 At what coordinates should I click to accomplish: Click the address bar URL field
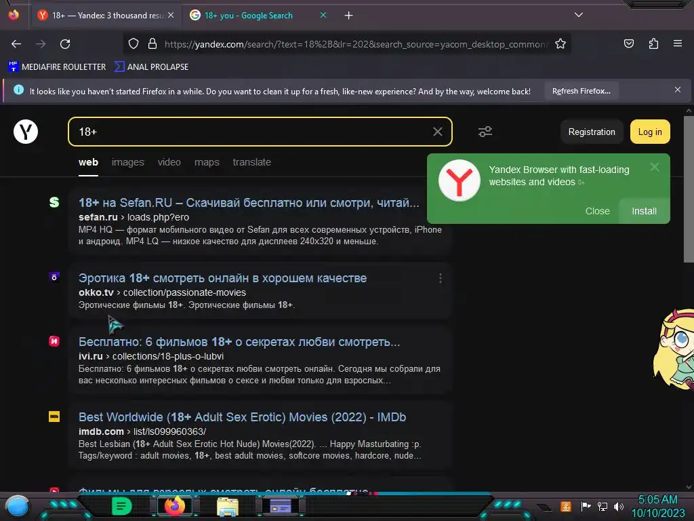(x=356, y=44)
